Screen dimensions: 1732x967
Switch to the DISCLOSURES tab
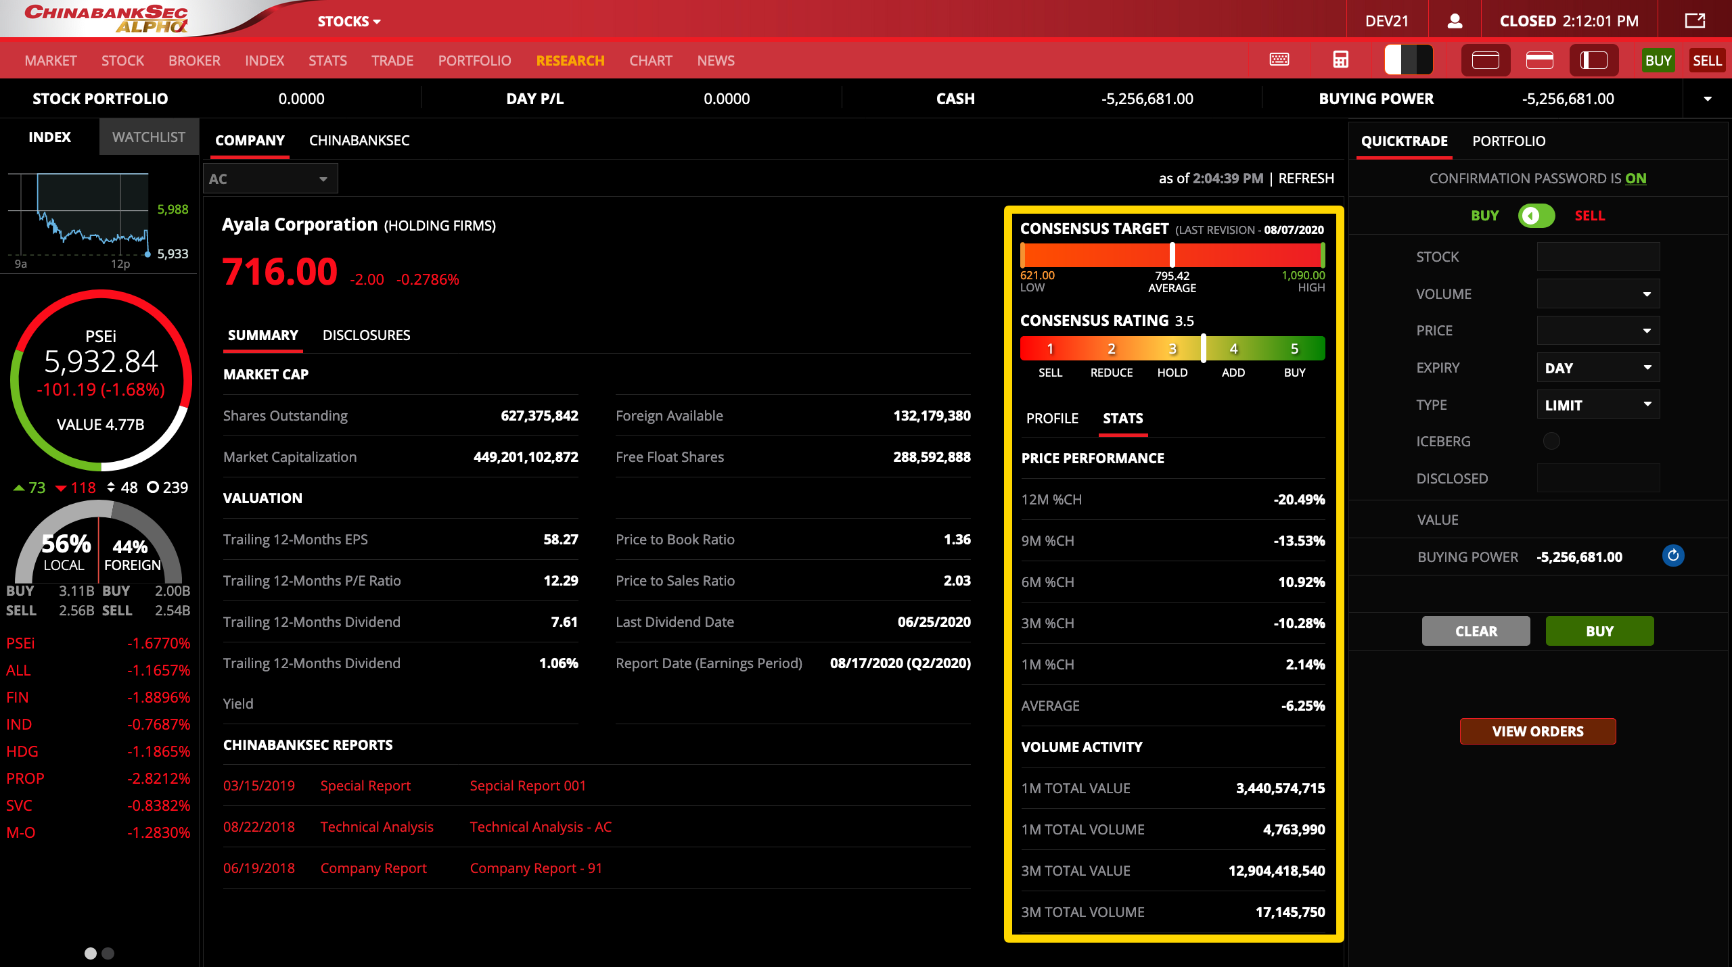click(366, 335)
